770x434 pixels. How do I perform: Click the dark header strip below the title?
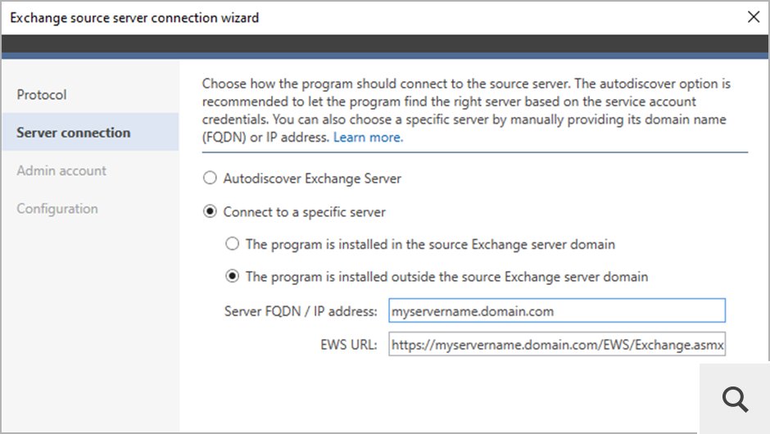click(x=385, y=45)
